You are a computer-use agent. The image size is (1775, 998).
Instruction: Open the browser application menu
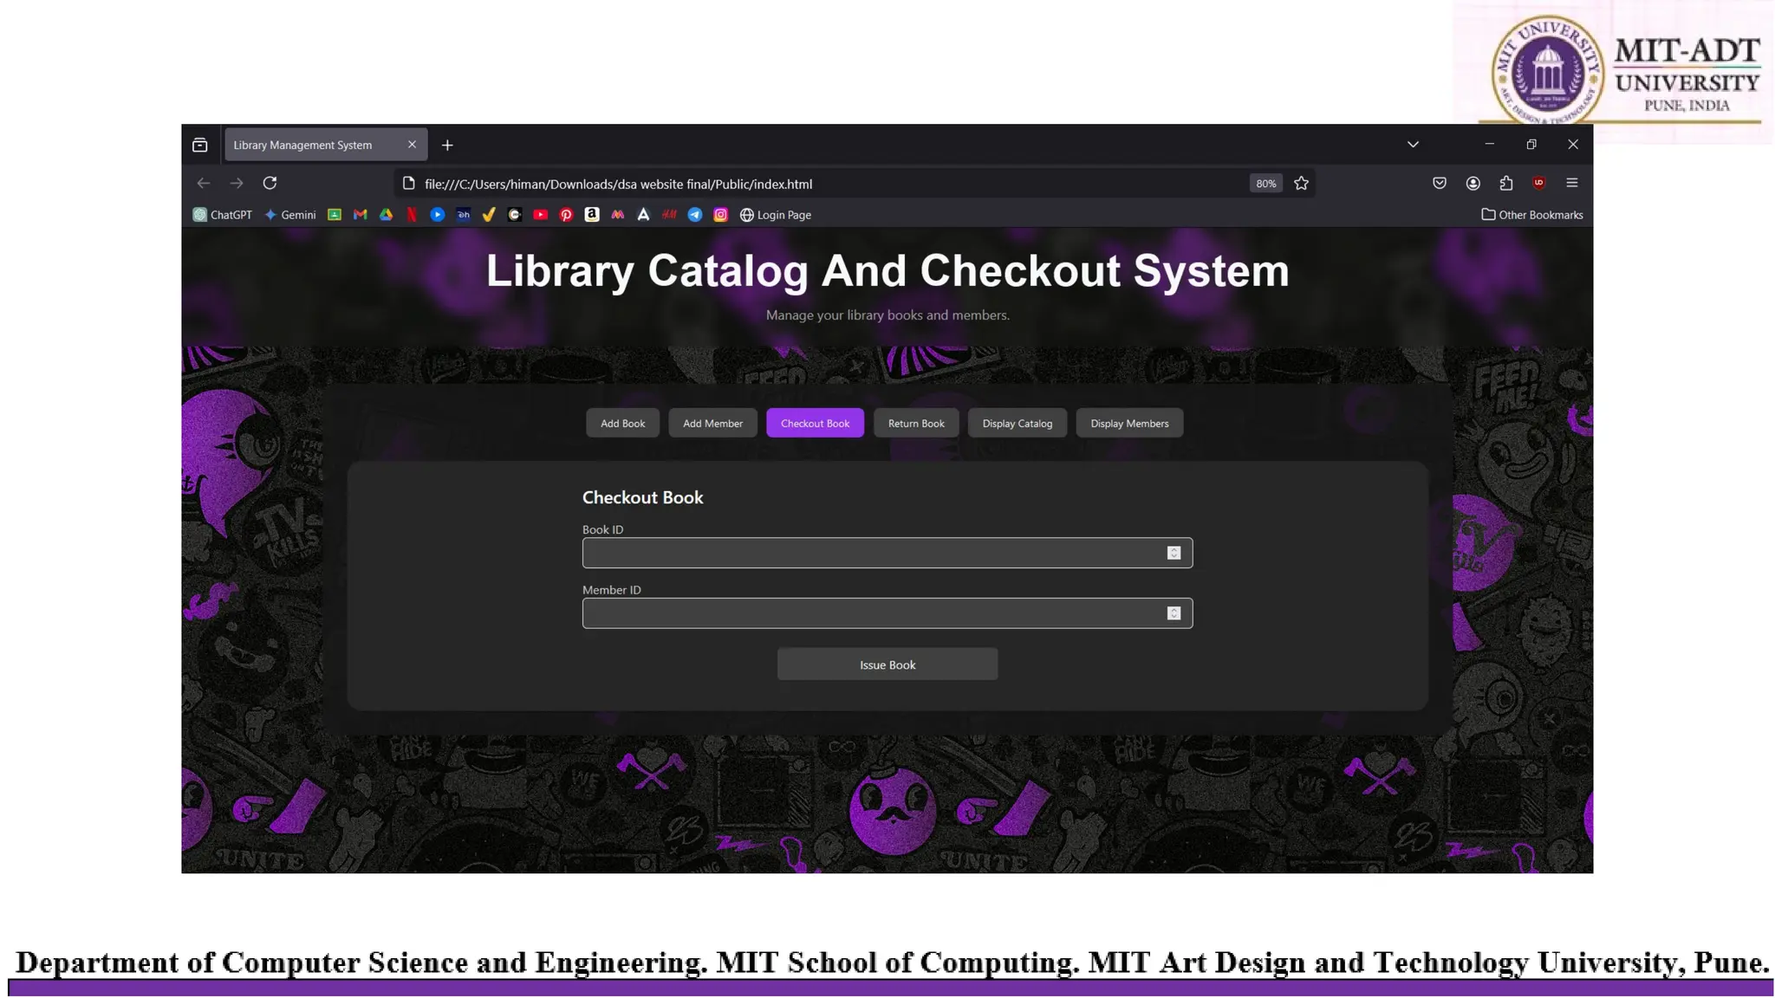click(x=1572, y=183)
